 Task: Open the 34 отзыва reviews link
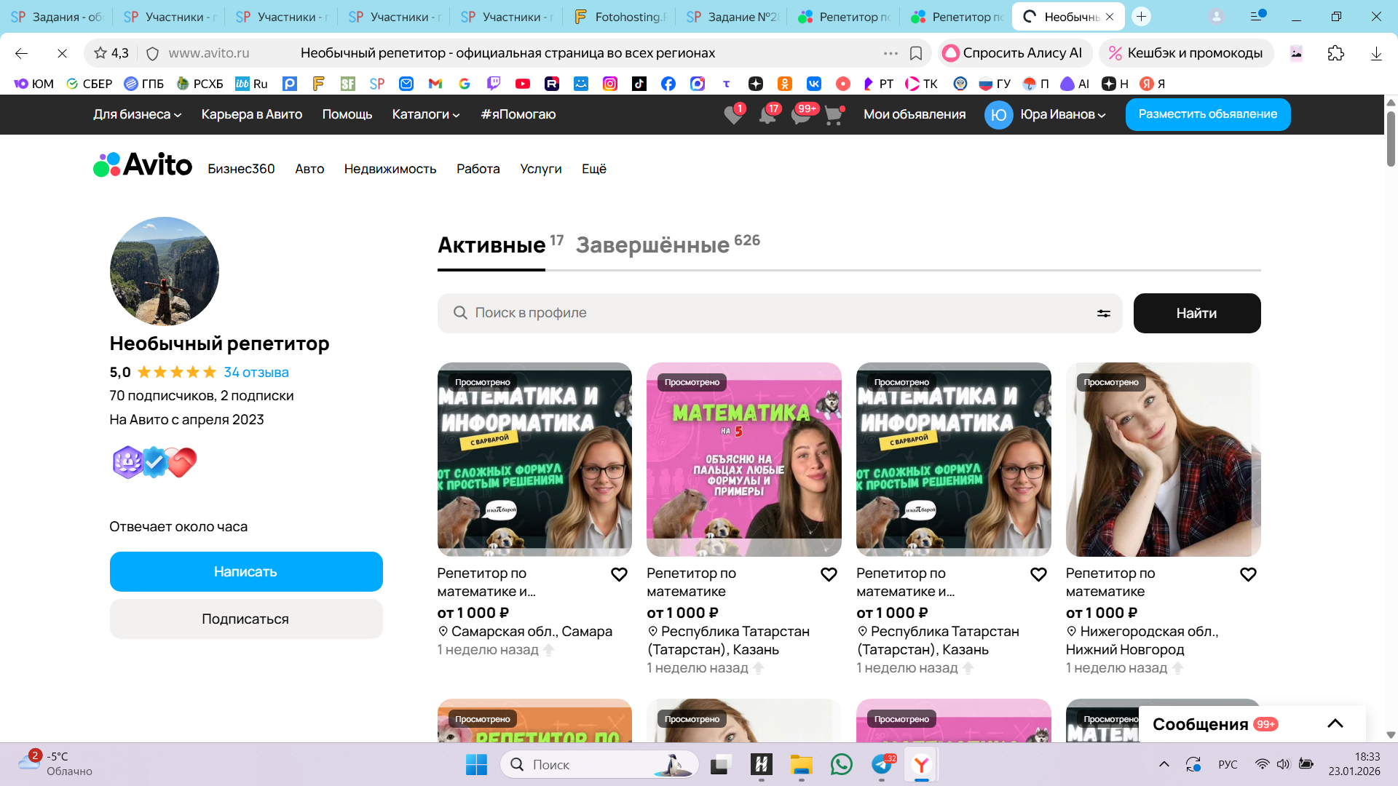pyautogui.click(x=256, y=372)
